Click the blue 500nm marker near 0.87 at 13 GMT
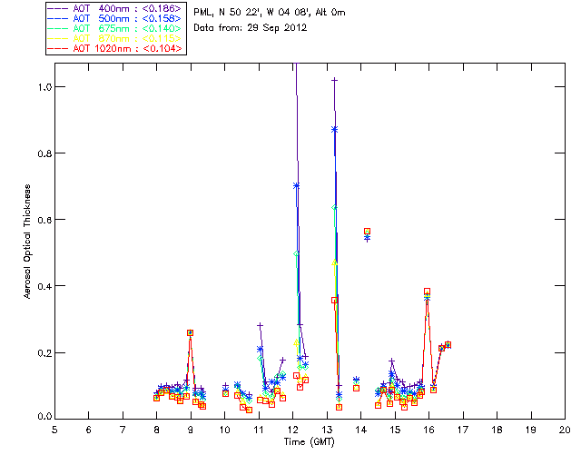The image size is (581, 465). [335, 129]
